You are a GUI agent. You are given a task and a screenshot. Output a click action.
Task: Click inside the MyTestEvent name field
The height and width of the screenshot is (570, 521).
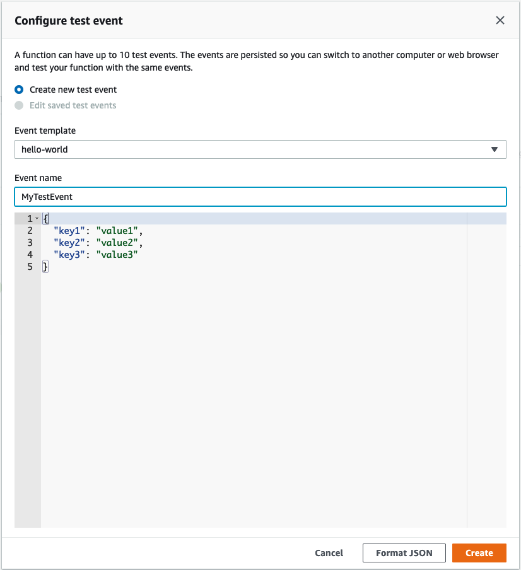[260, 197]
